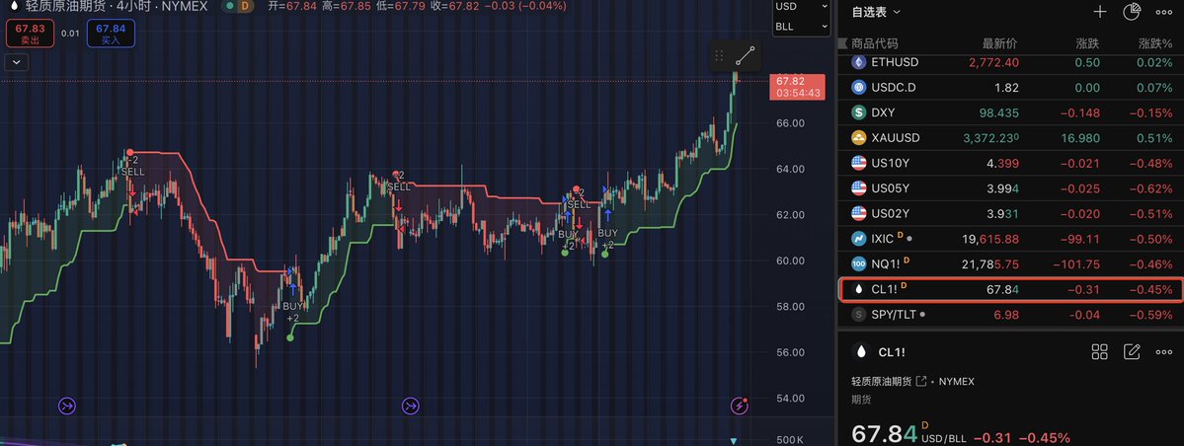
Task: Sort by 涨跌 column header
Action: (x=1088, y=43)
